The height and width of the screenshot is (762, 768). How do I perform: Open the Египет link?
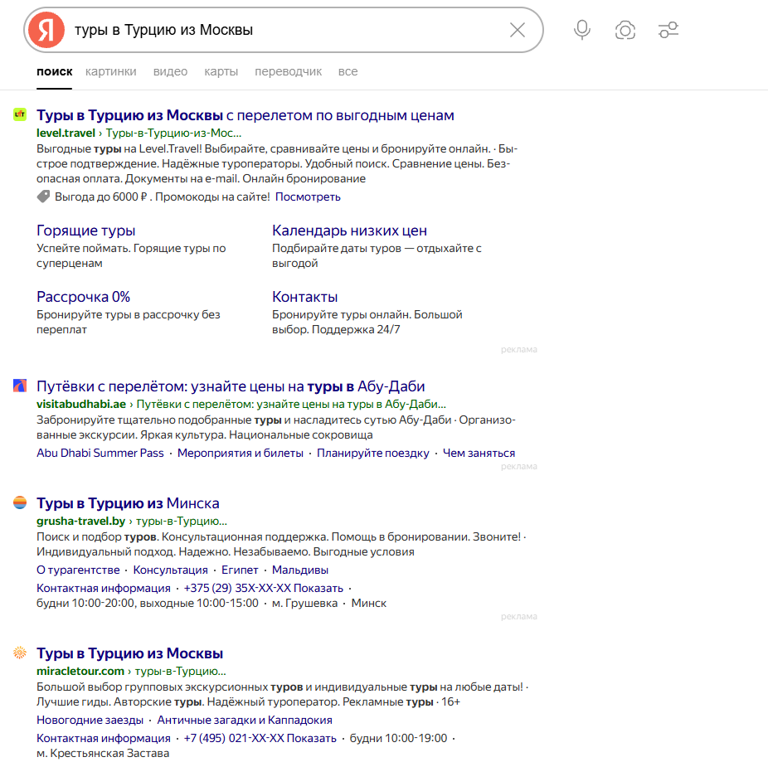click(x=240, y=570)
